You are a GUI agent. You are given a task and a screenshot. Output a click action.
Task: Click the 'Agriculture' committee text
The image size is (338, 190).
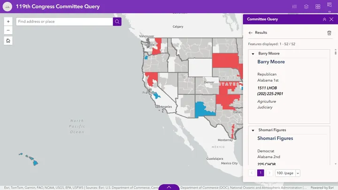point(267,101)
